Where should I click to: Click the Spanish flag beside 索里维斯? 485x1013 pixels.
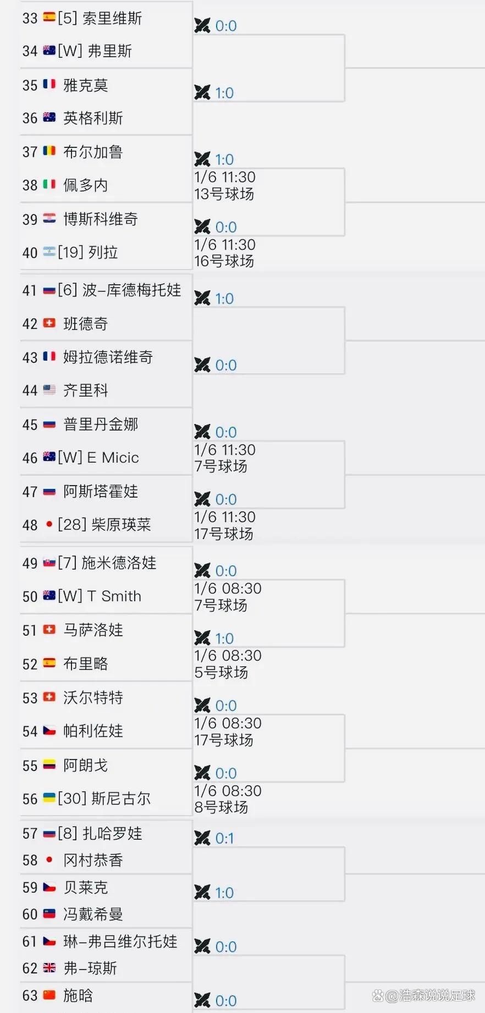tap(49, 18)
